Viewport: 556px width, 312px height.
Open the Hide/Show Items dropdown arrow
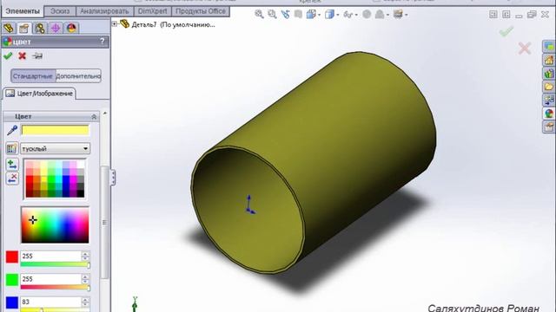point(356,15)
